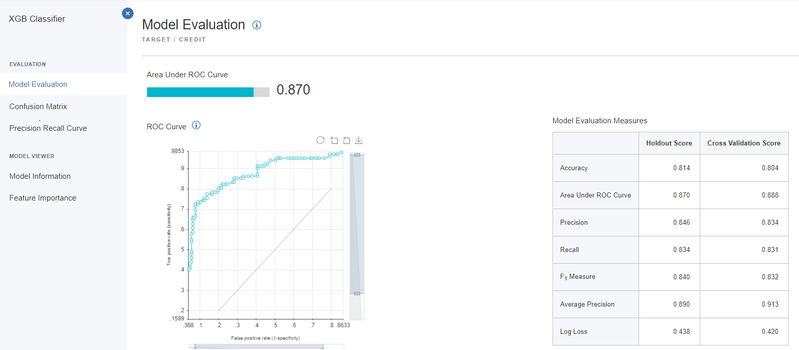Click the top handle of the vertical zoom slider
Image resolution: width=799 pixels, height=350 pixels.
pos(357,155)
